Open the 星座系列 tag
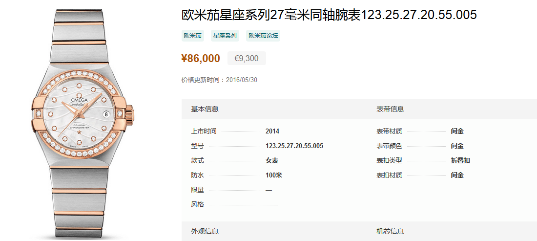The width and height of the screenshot is (537, 241). [x=225, y=36]
